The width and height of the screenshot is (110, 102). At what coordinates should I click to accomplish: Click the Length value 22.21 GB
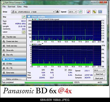tap(22, 26)
